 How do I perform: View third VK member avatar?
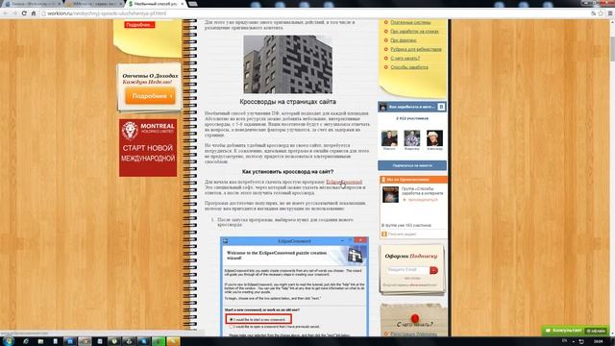click(x=434, y=138)
